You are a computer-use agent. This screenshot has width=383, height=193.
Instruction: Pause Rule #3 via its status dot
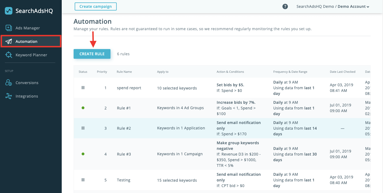[83, 154]
